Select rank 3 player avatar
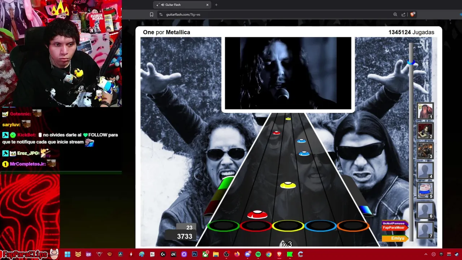This screenshot has width=462, height=260. [x=425, y=151]
